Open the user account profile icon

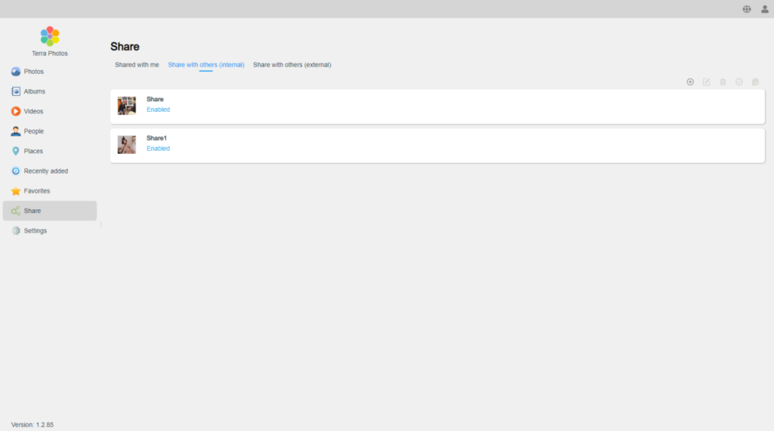coord(764,9)
